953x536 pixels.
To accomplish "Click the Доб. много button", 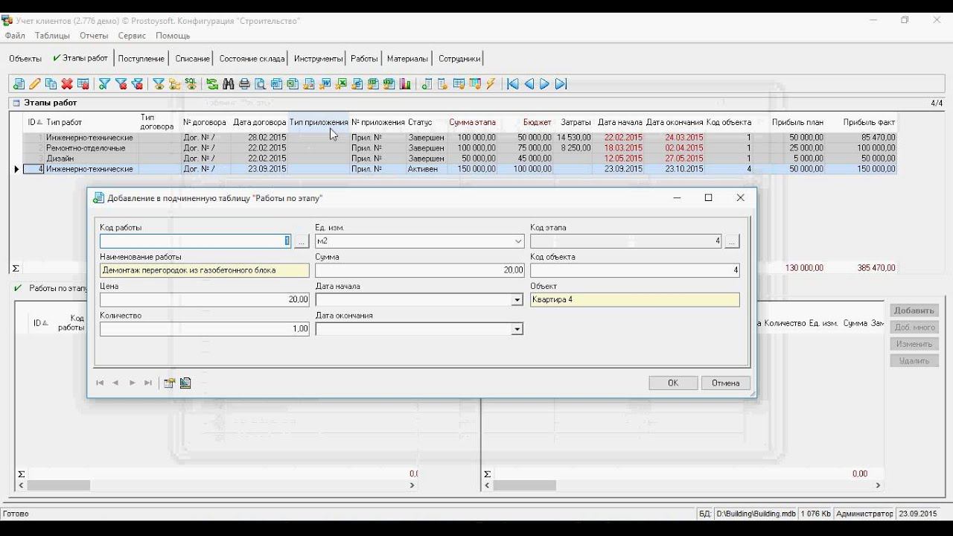I will pos(914,328).
